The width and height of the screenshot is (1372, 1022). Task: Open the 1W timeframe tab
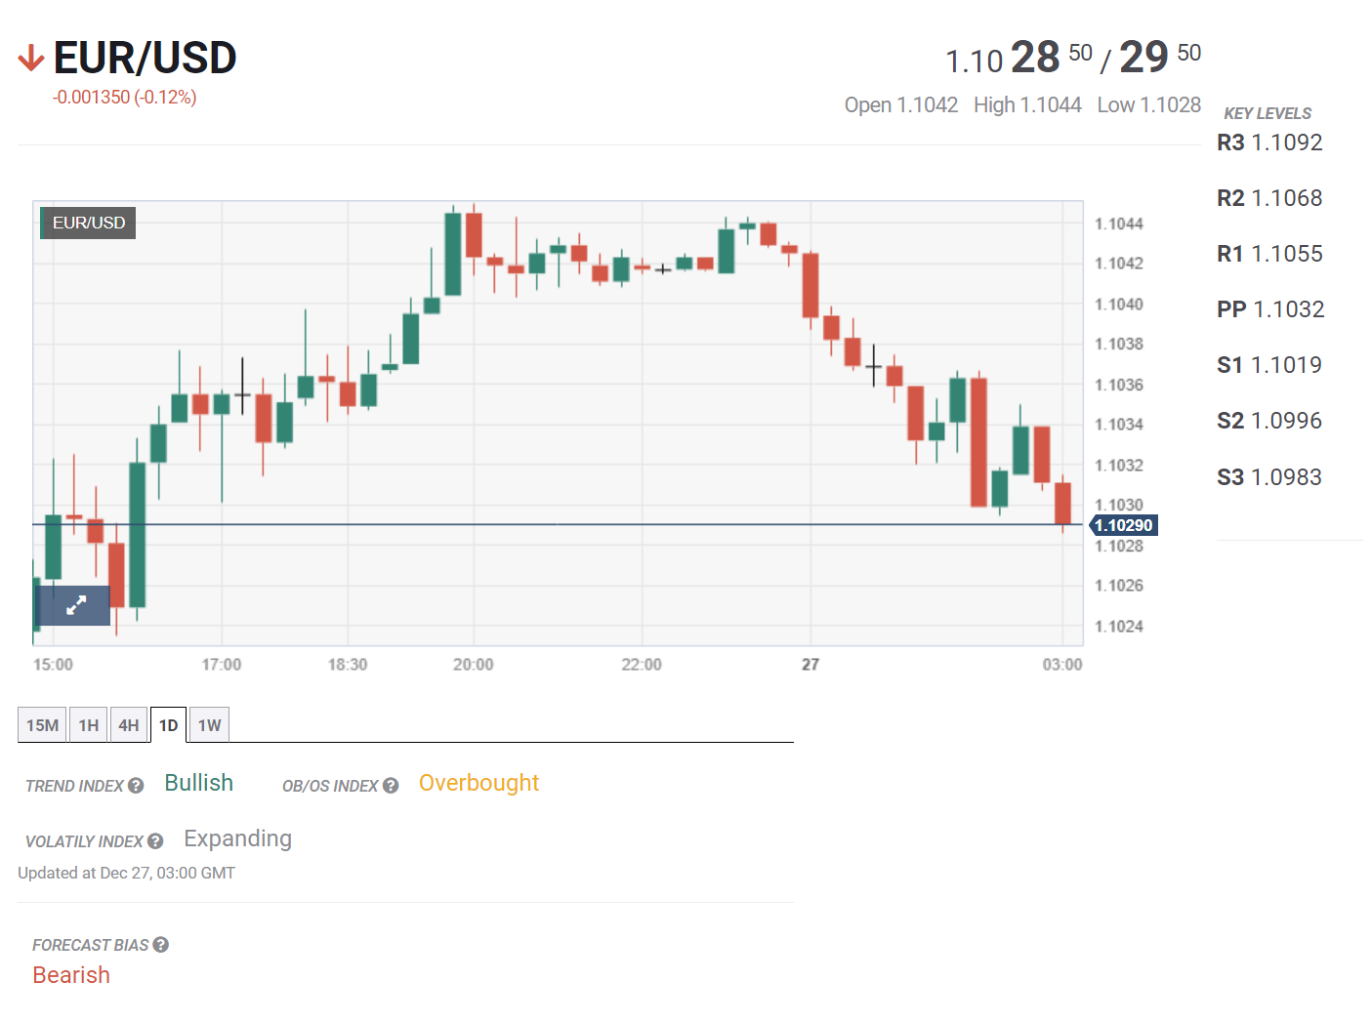pos(209,725)
